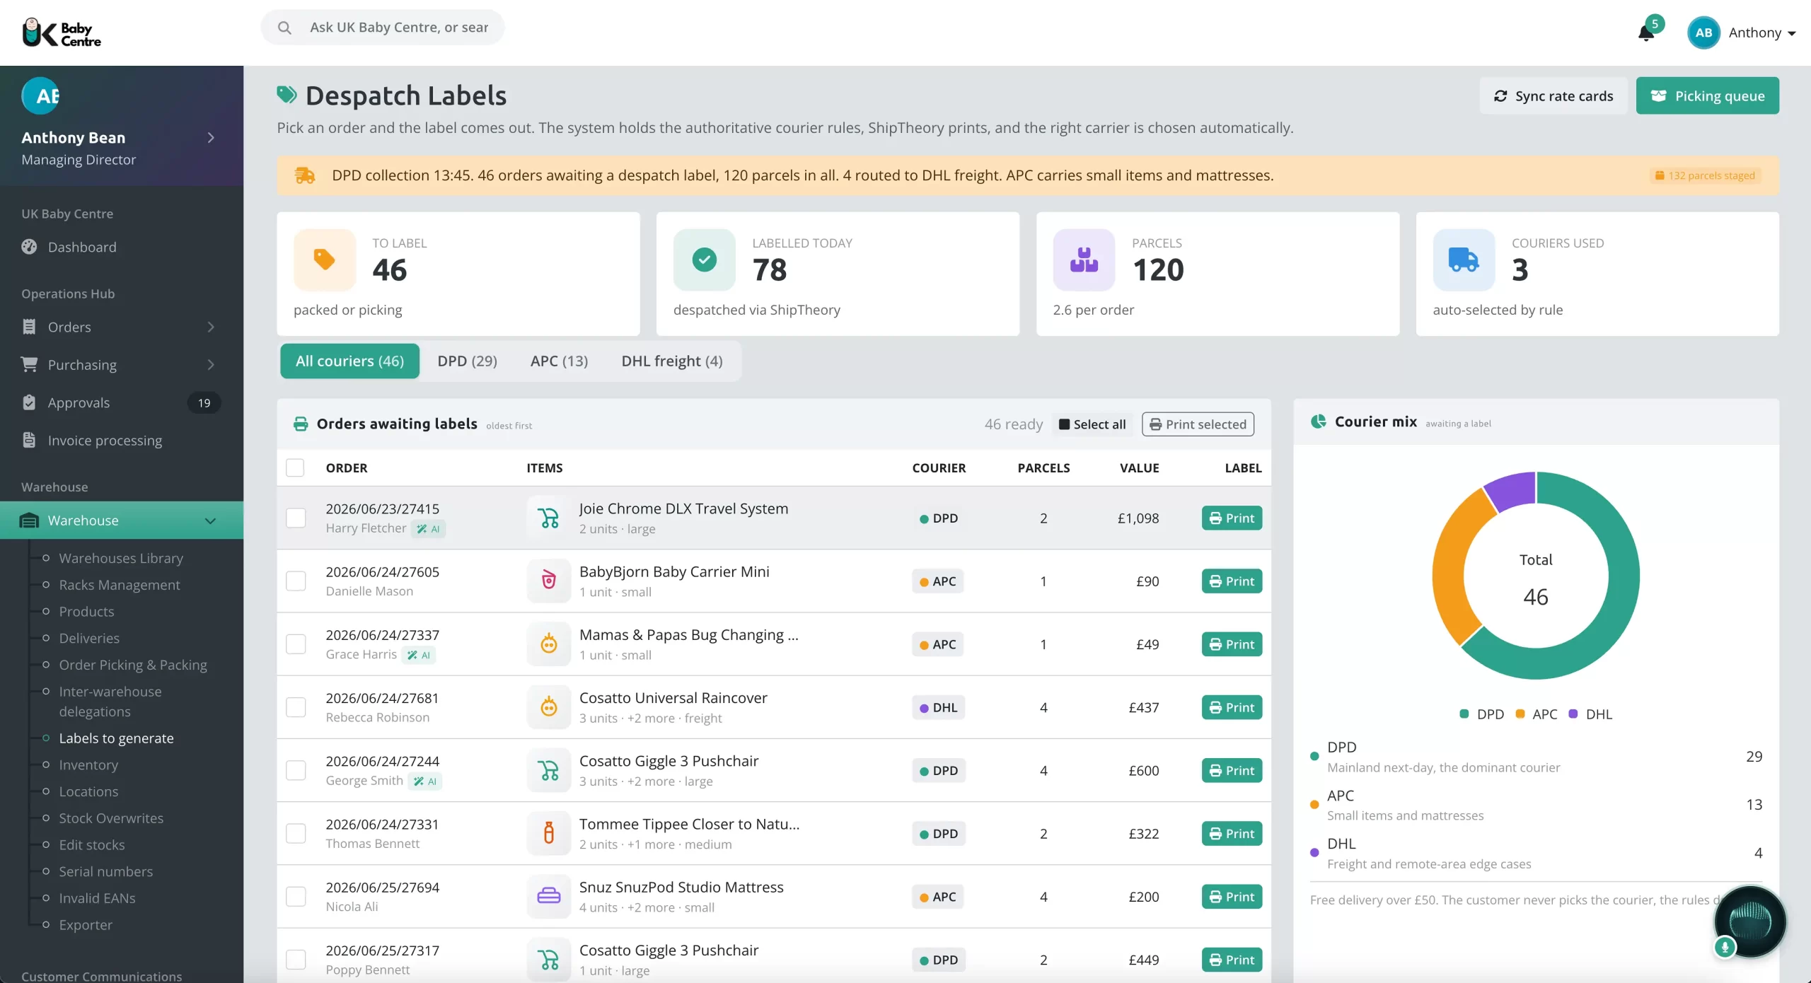Tick the header select-all checkbox in table
1811x983 pixels.
coord(295,467)
